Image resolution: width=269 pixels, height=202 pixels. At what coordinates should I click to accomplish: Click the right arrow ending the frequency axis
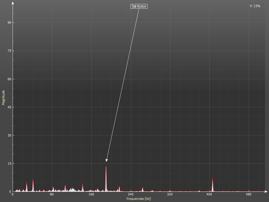click(266, 191)
